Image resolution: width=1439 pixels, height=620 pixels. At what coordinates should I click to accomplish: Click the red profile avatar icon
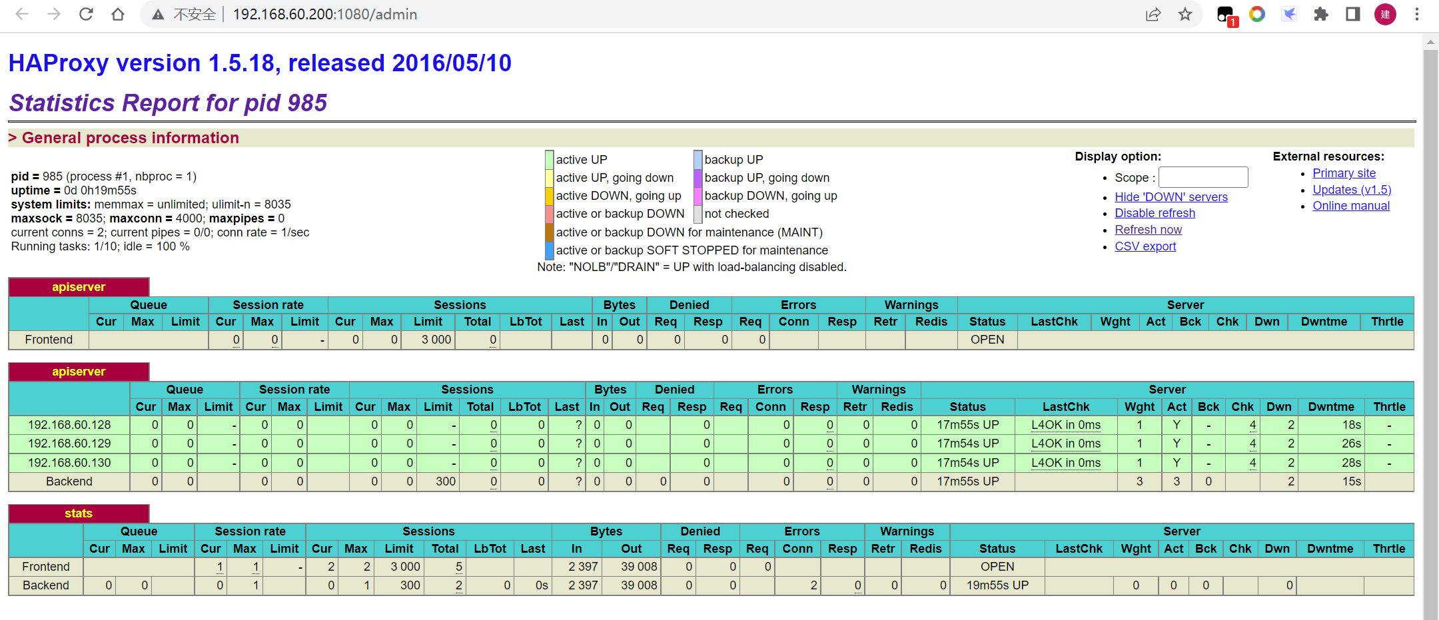pyautogui.click(x=1385, y=14)
